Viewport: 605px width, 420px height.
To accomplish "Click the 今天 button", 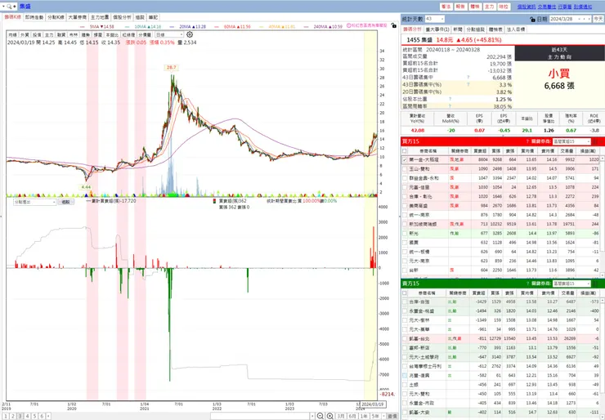I will point(598,19).
